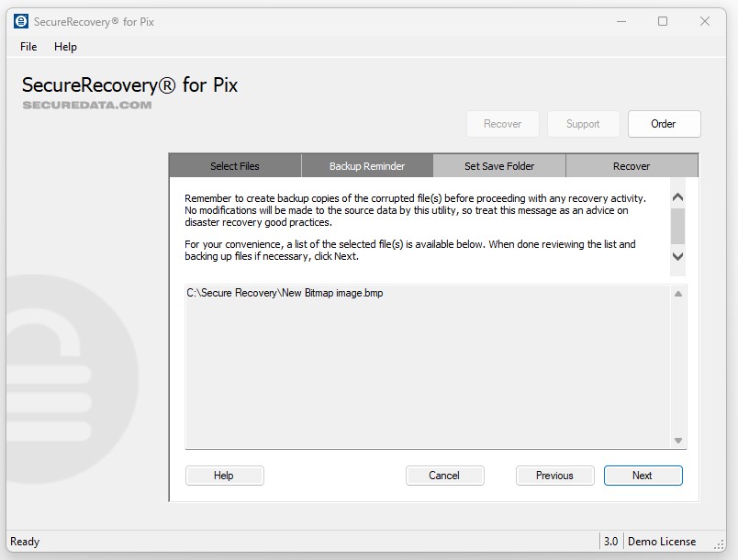Click the SecureRecovery app icon in title bar

20,20
